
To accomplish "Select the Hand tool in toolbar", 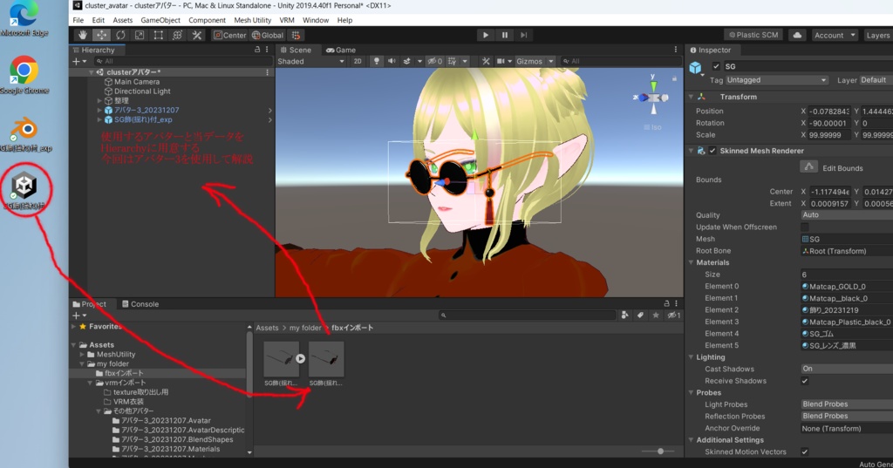I will [x=83, y=36].
